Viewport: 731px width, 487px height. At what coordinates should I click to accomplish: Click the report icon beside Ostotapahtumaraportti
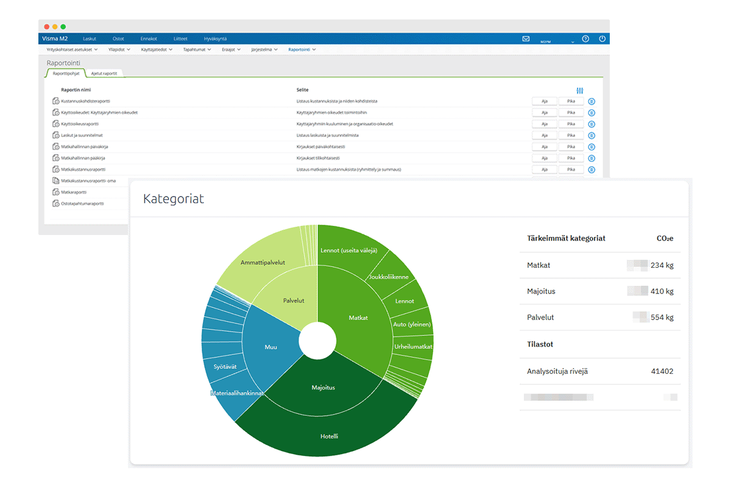(56, 203)
